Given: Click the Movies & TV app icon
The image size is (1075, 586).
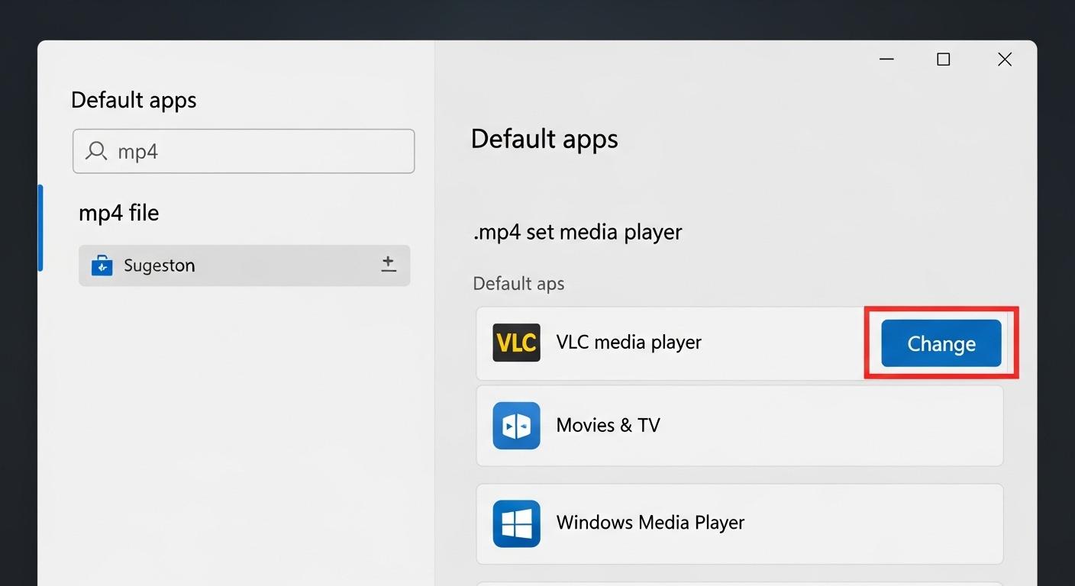Looking at the screenshot, I should coord(516,425).
